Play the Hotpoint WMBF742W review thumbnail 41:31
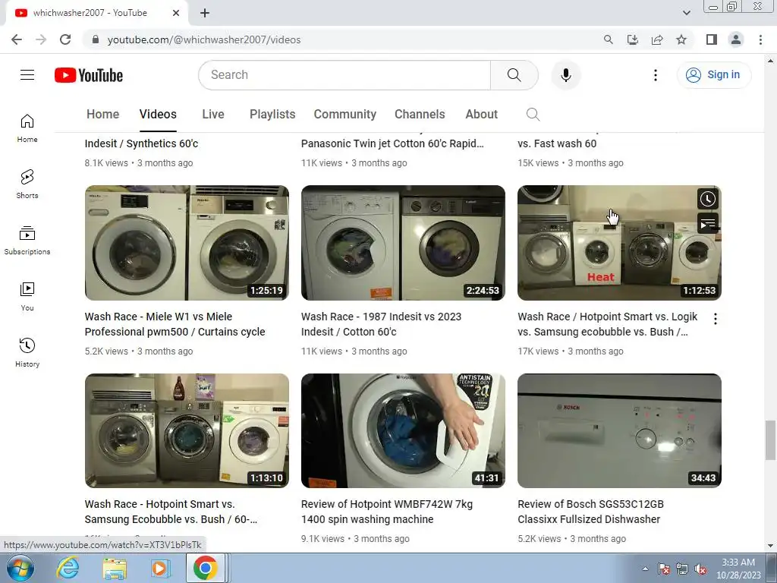This screenshot has height=583, width=777. click(403, 431)
